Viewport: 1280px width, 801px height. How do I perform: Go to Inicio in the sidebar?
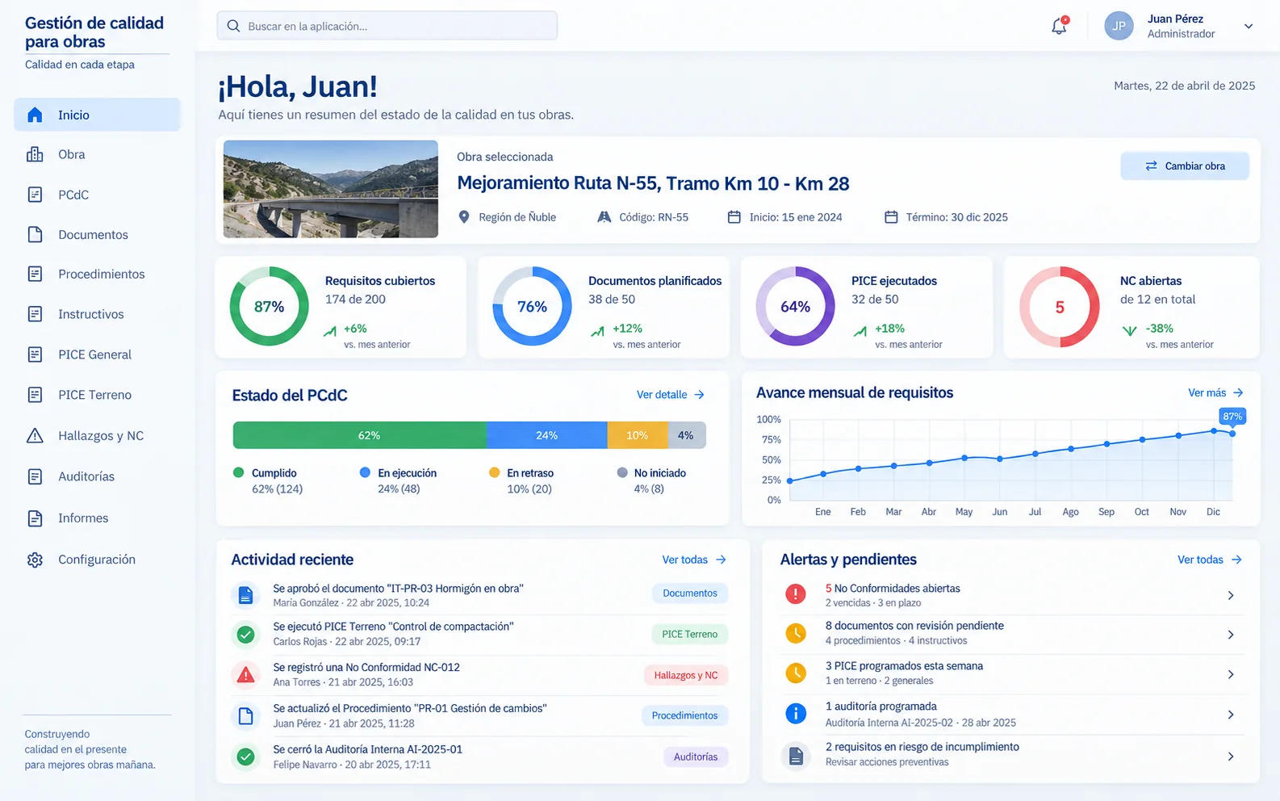[x=97, y=115]
